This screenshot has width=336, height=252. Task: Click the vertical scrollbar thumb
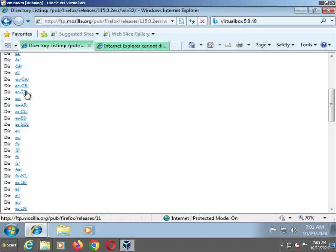331,105
